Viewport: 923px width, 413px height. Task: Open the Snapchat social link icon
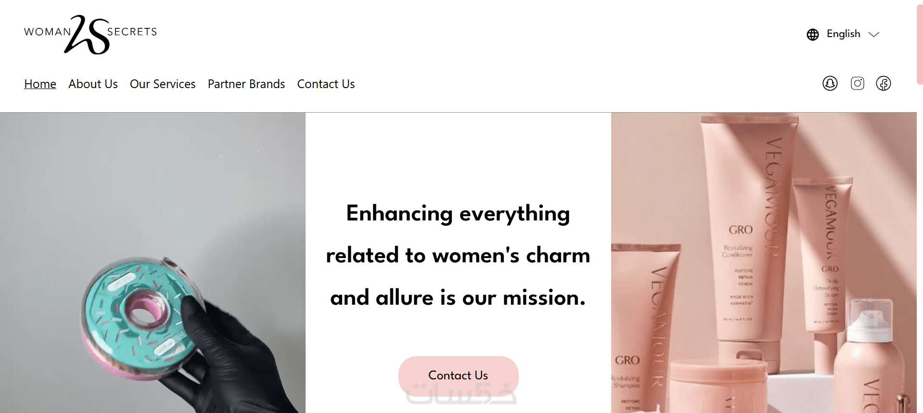(830, 83)
